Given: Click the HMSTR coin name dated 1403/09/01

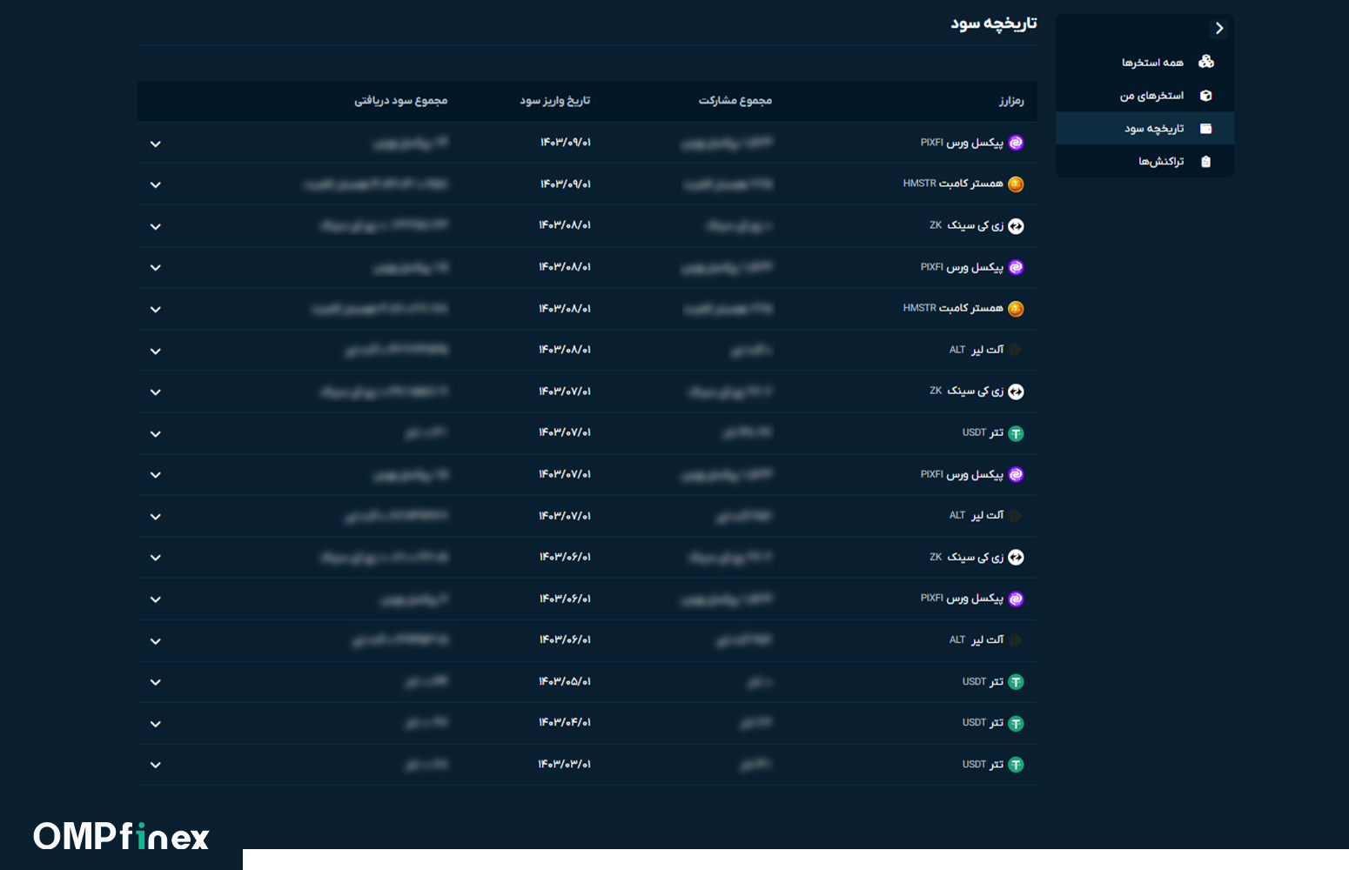Looking at the screenshot, I should [953, 184].
